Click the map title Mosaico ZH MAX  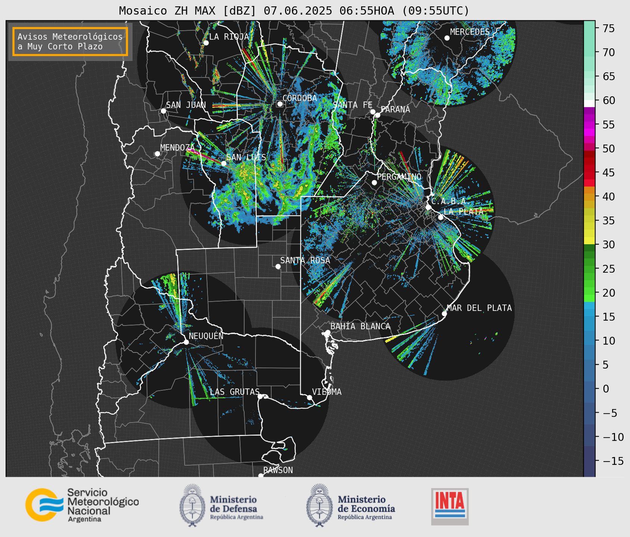(294, 11)
